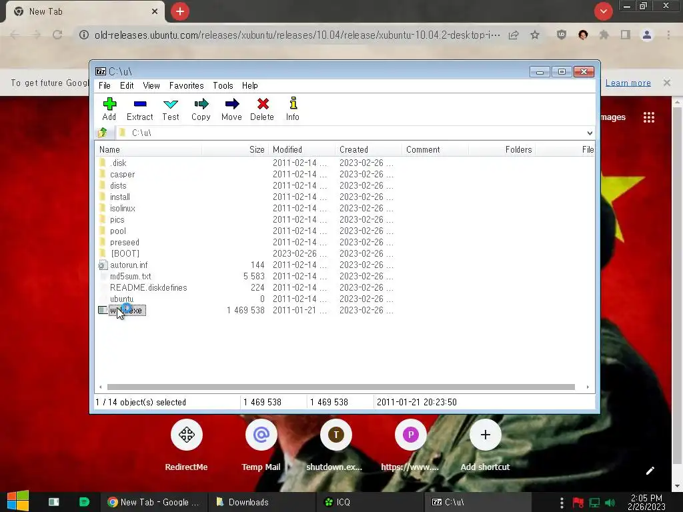Switch to ICQ in the taskbar
The width and height of the screenshot is (683, 512).
coord(370,502)
